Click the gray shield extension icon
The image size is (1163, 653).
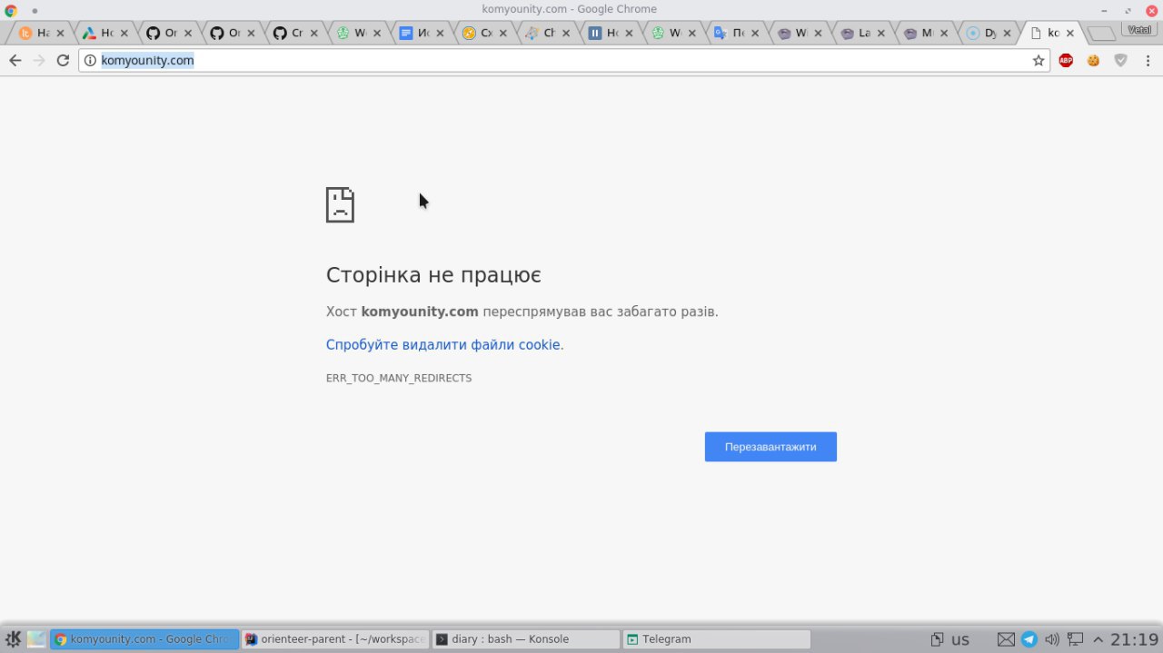click(1121, 61)
